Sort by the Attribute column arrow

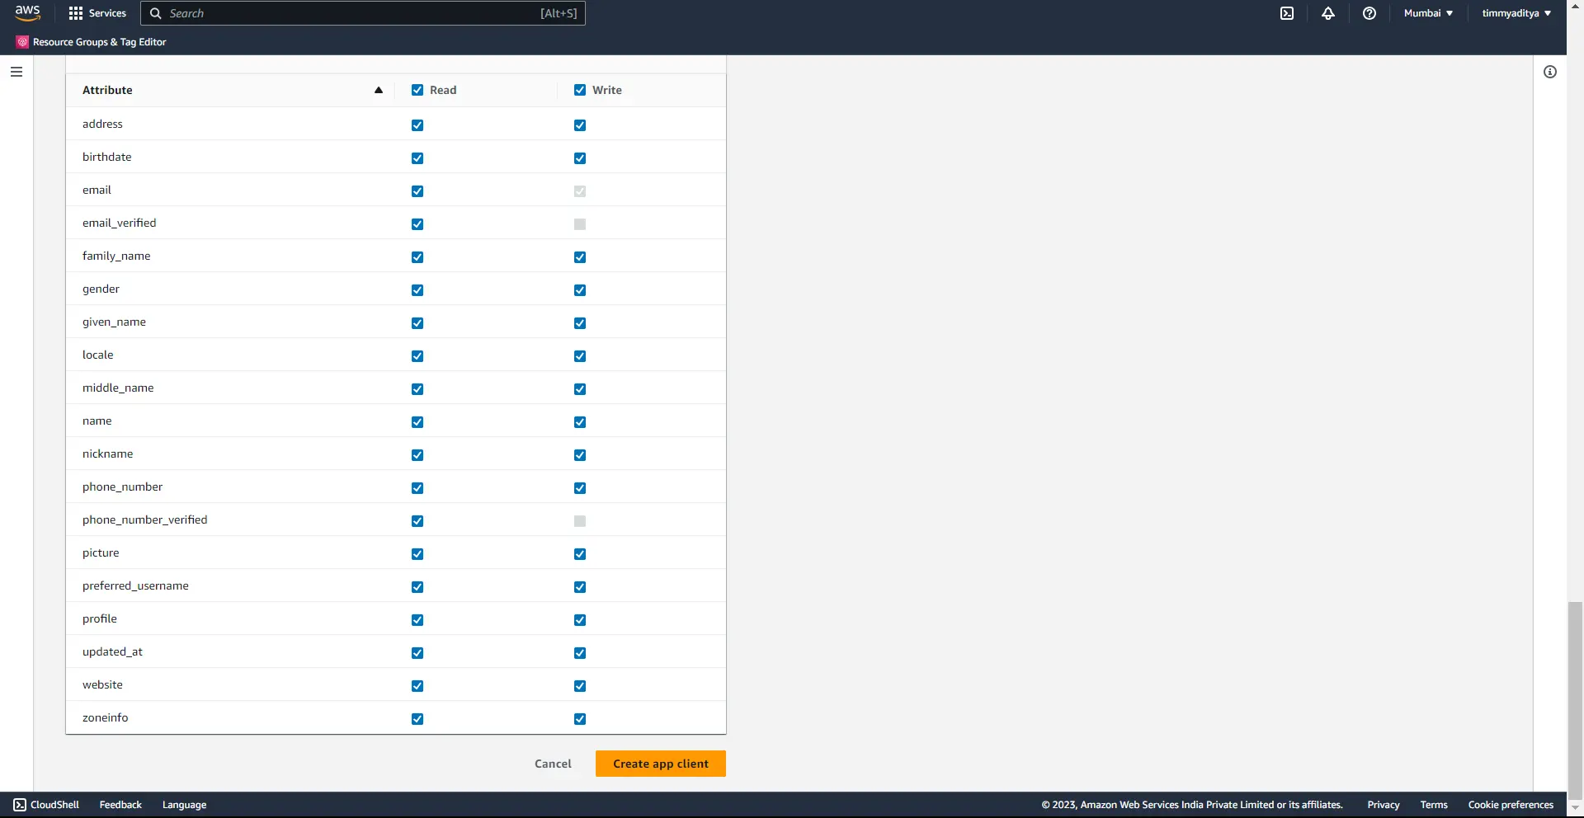379,90
